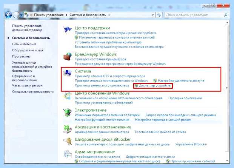Click the Брандмауэр Windows brick wall icon
Screen dimensions: 234x168
[x=67, y=57]
